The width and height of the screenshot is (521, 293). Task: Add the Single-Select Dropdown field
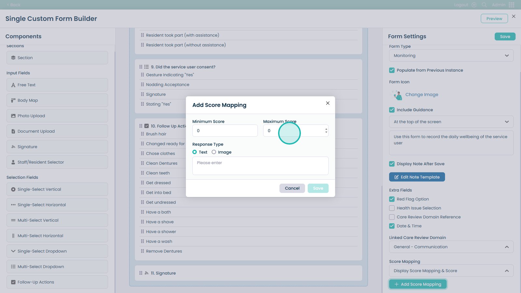[x=57, y=251]
